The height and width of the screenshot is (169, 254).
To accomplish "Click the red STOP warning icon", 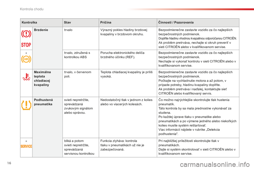I will point(26,45).
